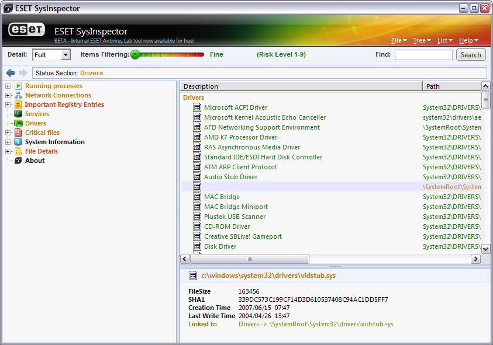
Task: Click the list's scroll down arrow
Action: pyautogui.click(x=485, y=249)
